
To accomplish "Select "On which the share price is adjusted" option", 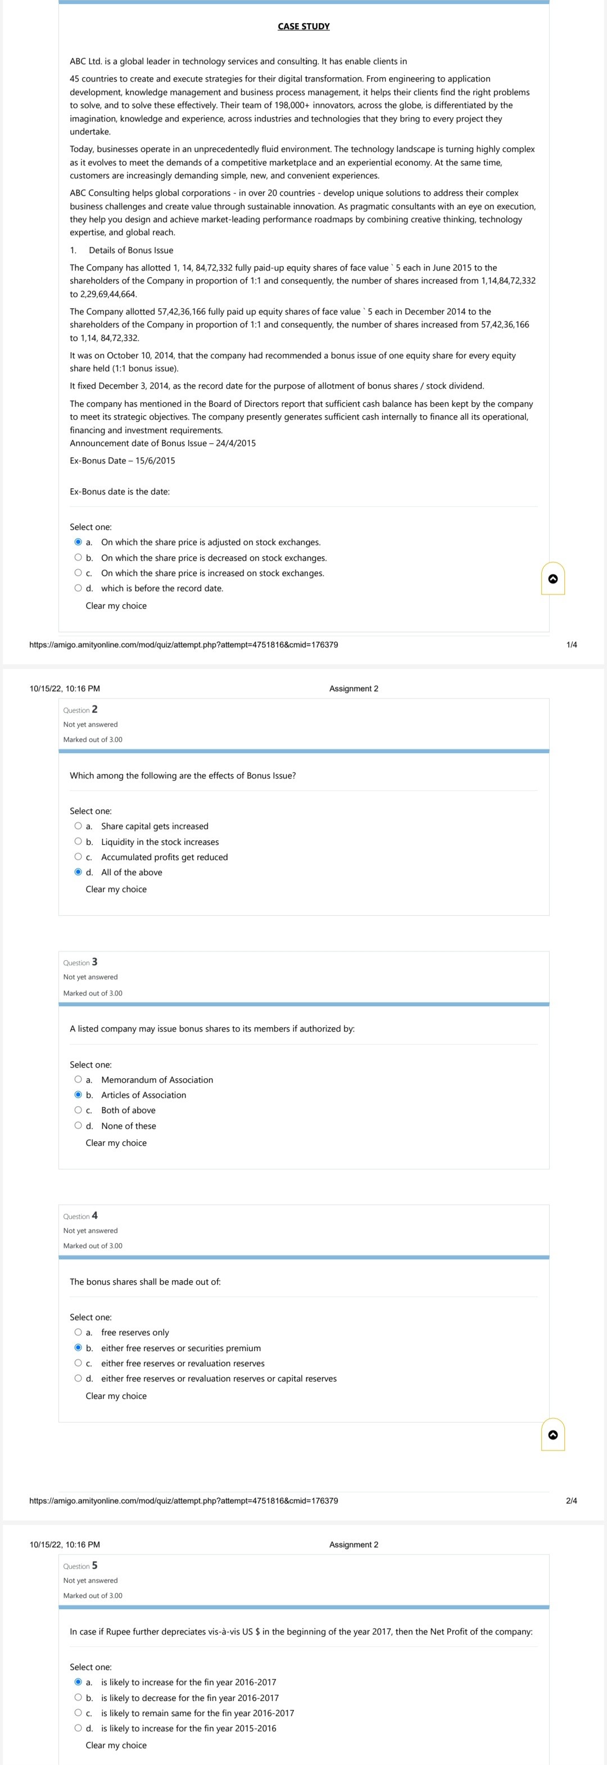I will pos(79,542).
